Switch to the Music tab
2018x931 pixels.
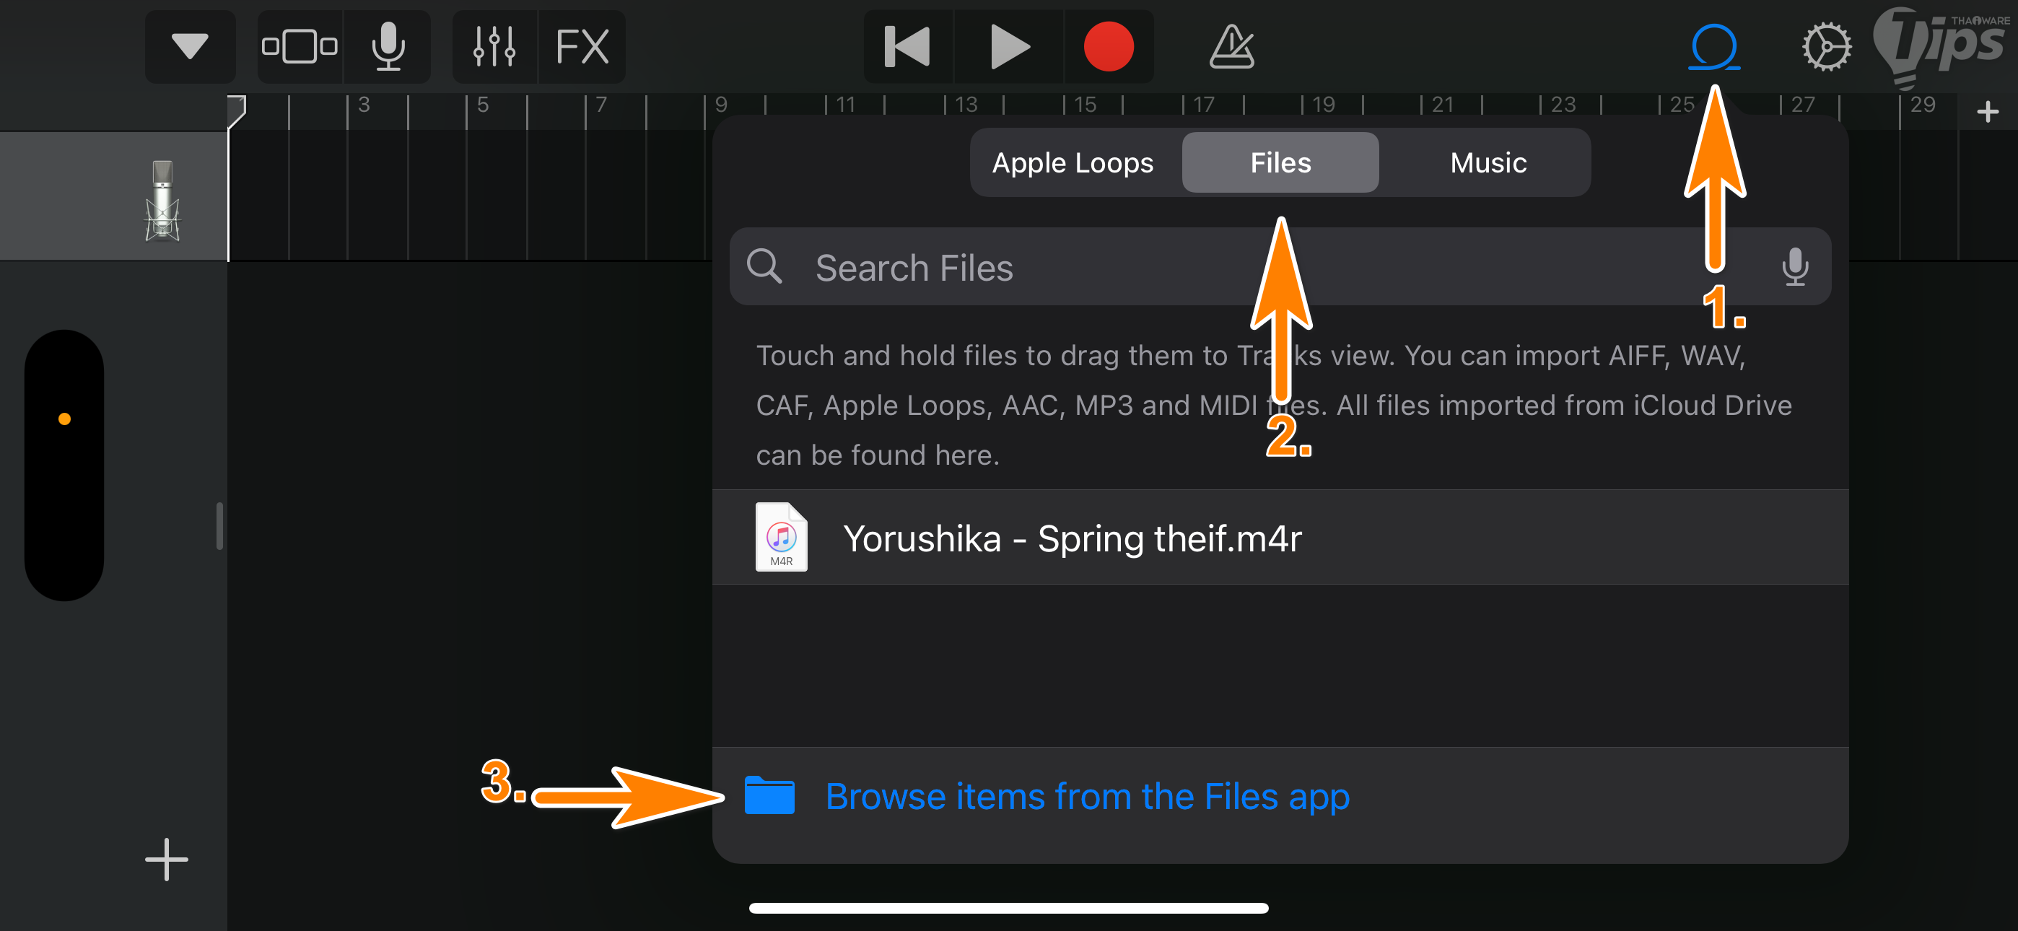[1488, 163]
